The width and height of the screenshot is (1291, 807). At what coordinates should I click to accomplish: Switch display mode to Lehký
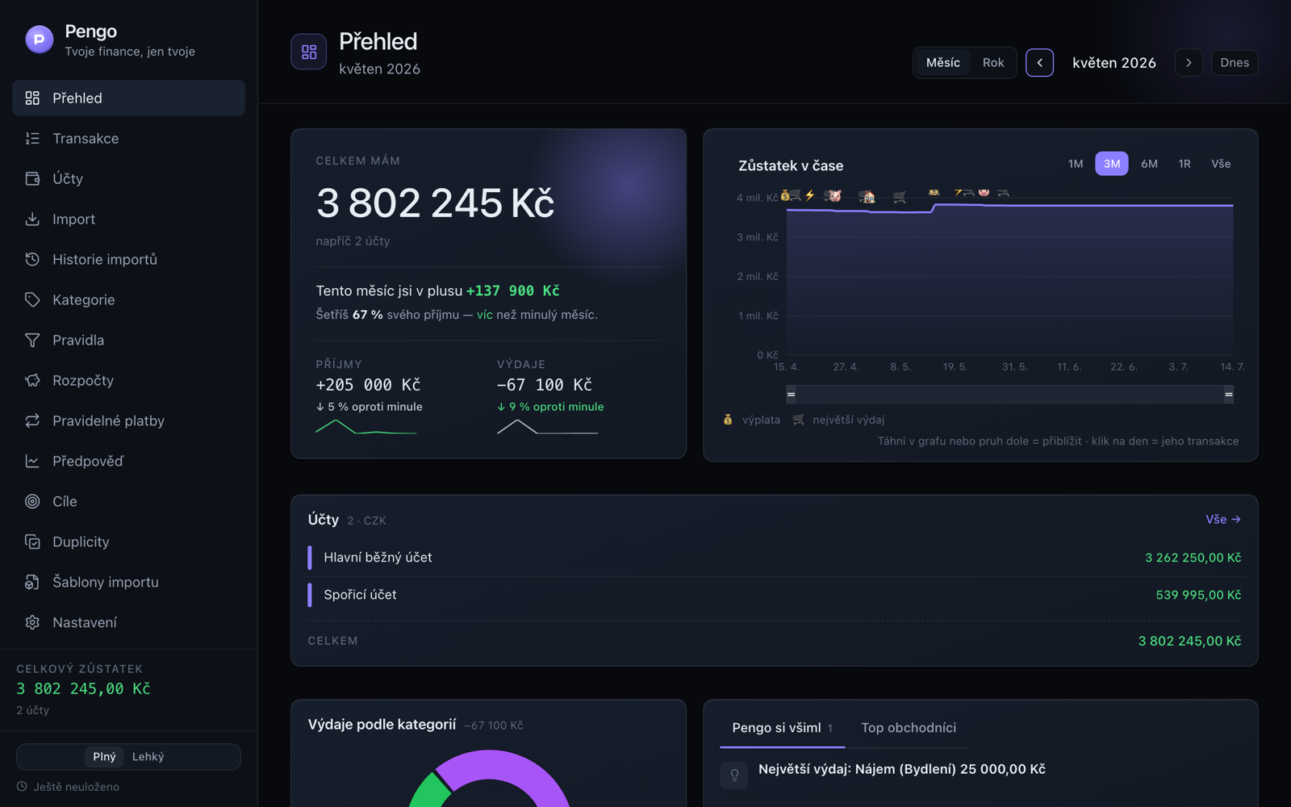(x=148, y=757)
